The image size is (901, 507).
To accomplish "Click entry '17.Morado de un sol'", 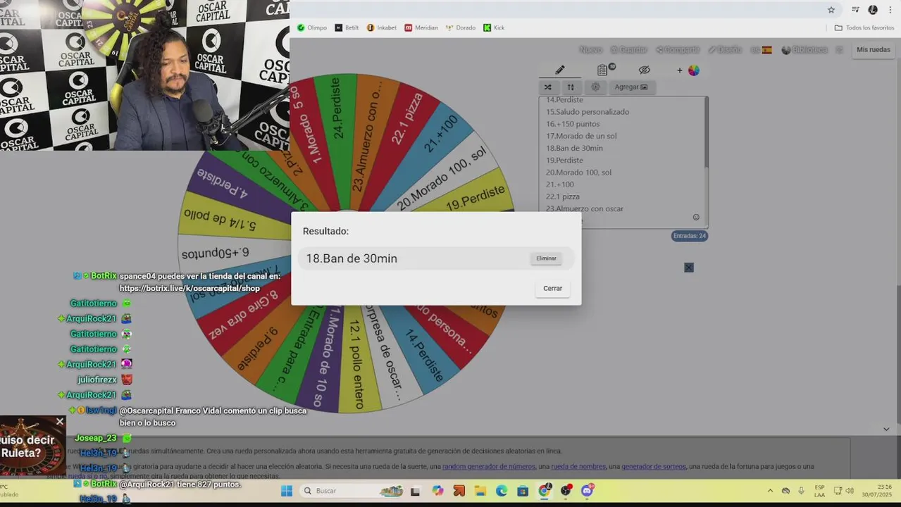I will point(581,136).
